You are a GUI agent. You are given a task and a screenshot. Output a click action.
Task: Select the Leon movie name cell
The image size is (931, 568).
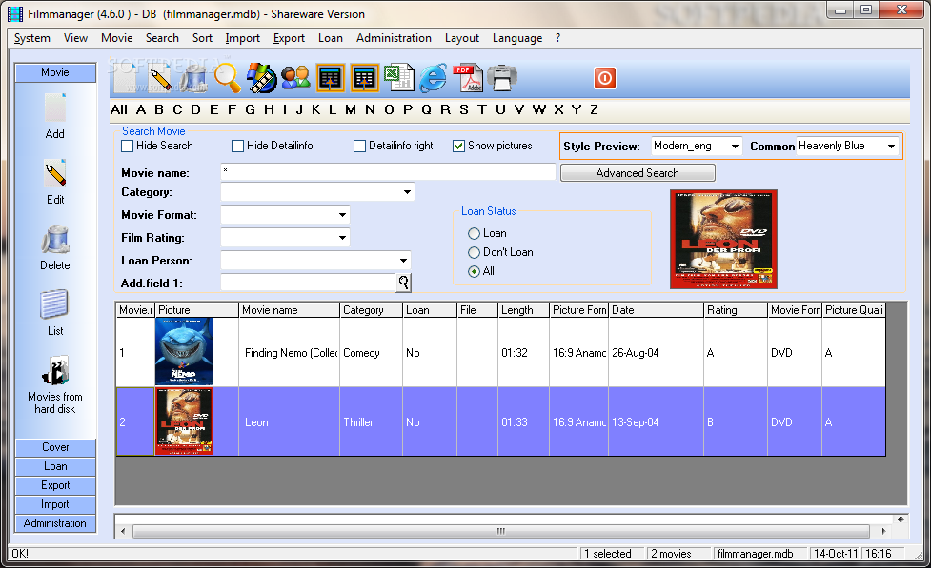pos(289,422)
